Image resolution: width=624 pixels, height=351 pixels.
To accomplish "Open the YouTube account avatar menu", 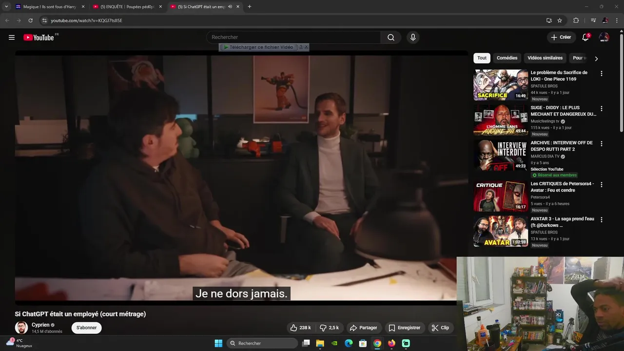I will tap(604, 38).
